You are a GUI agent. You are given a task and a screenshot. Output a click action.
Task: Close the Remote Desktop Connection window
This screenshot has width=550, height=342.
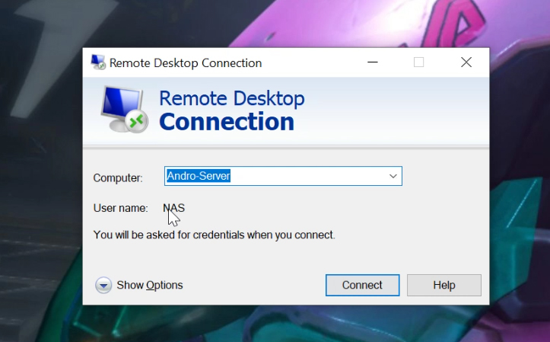[466, 62]
